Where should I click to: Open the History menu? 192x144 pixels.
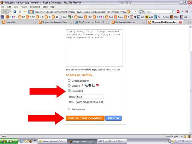tap(24, 7)
